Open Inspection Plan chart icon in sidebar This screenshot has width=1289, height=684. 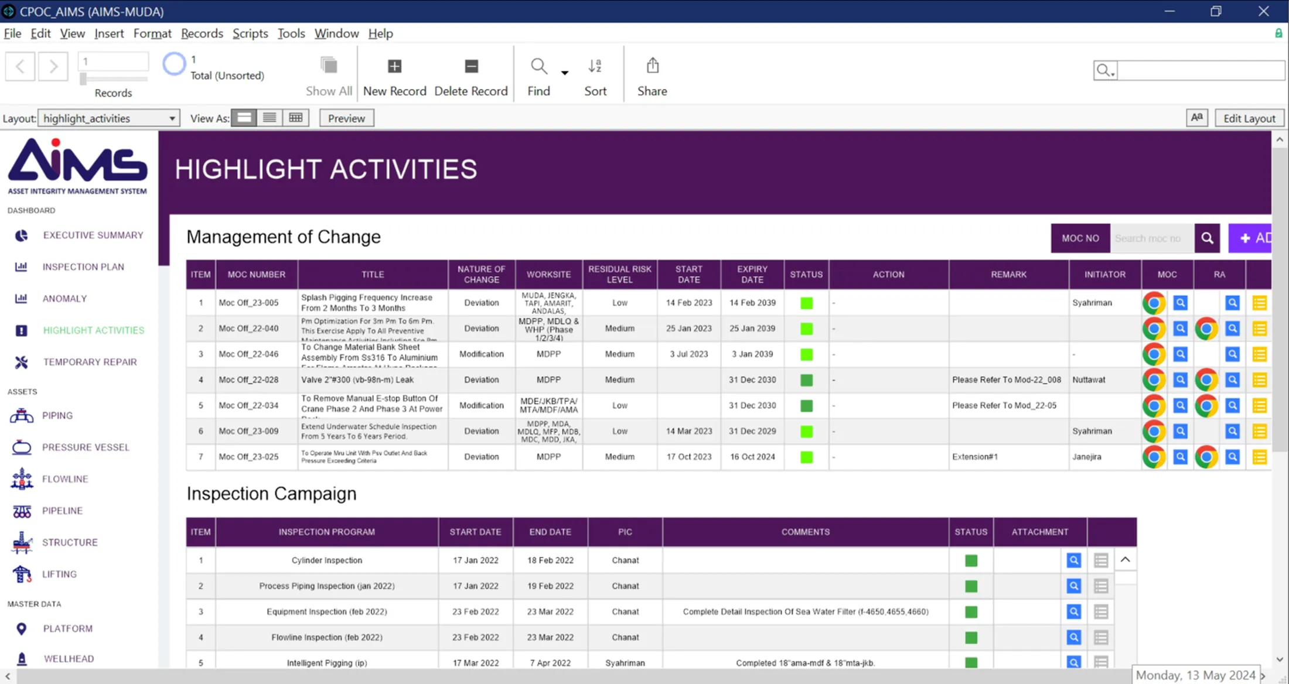tap(21, 267)
